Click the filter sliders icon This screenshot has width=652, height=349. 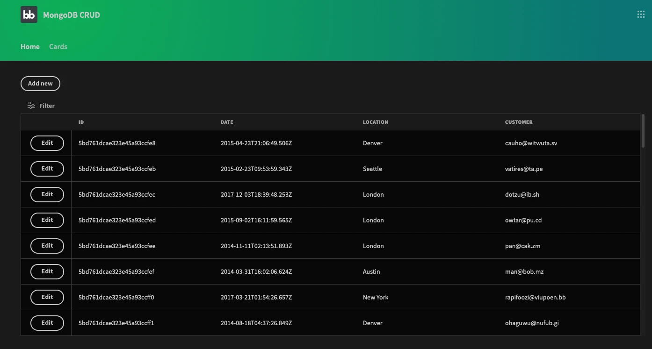[x=31, y=106]
